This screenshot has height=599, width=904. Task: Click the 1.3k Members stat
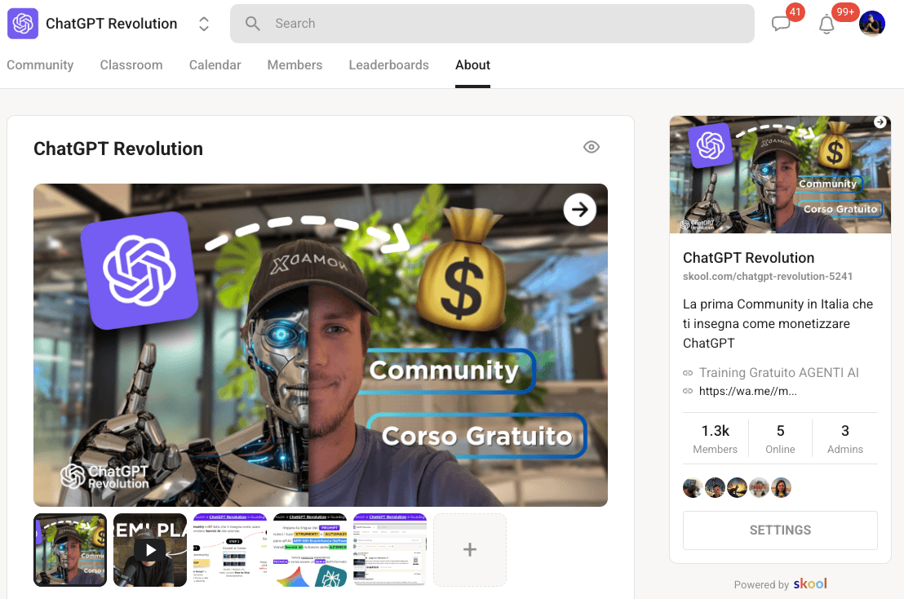tap(715, 439)
